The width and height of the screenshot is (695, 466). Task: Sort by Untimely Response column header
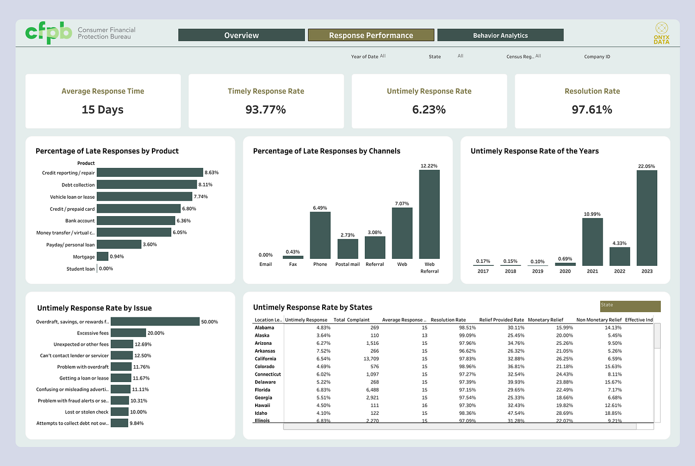pos(306,320)
